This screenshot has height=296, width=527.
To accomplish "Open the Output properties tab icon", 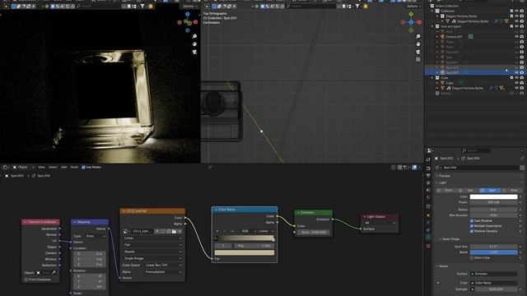I will coord(428,176).
